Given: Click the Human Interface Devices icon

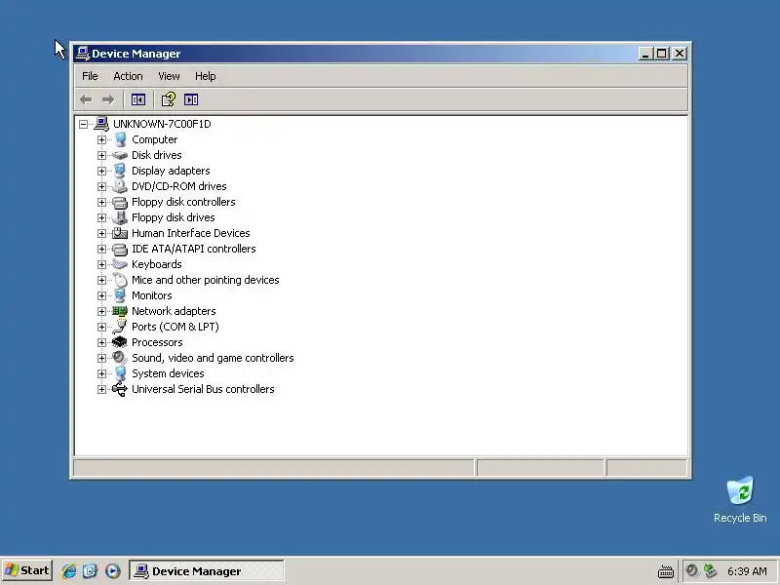Looking at the screenshot, I should click(120, 233).
